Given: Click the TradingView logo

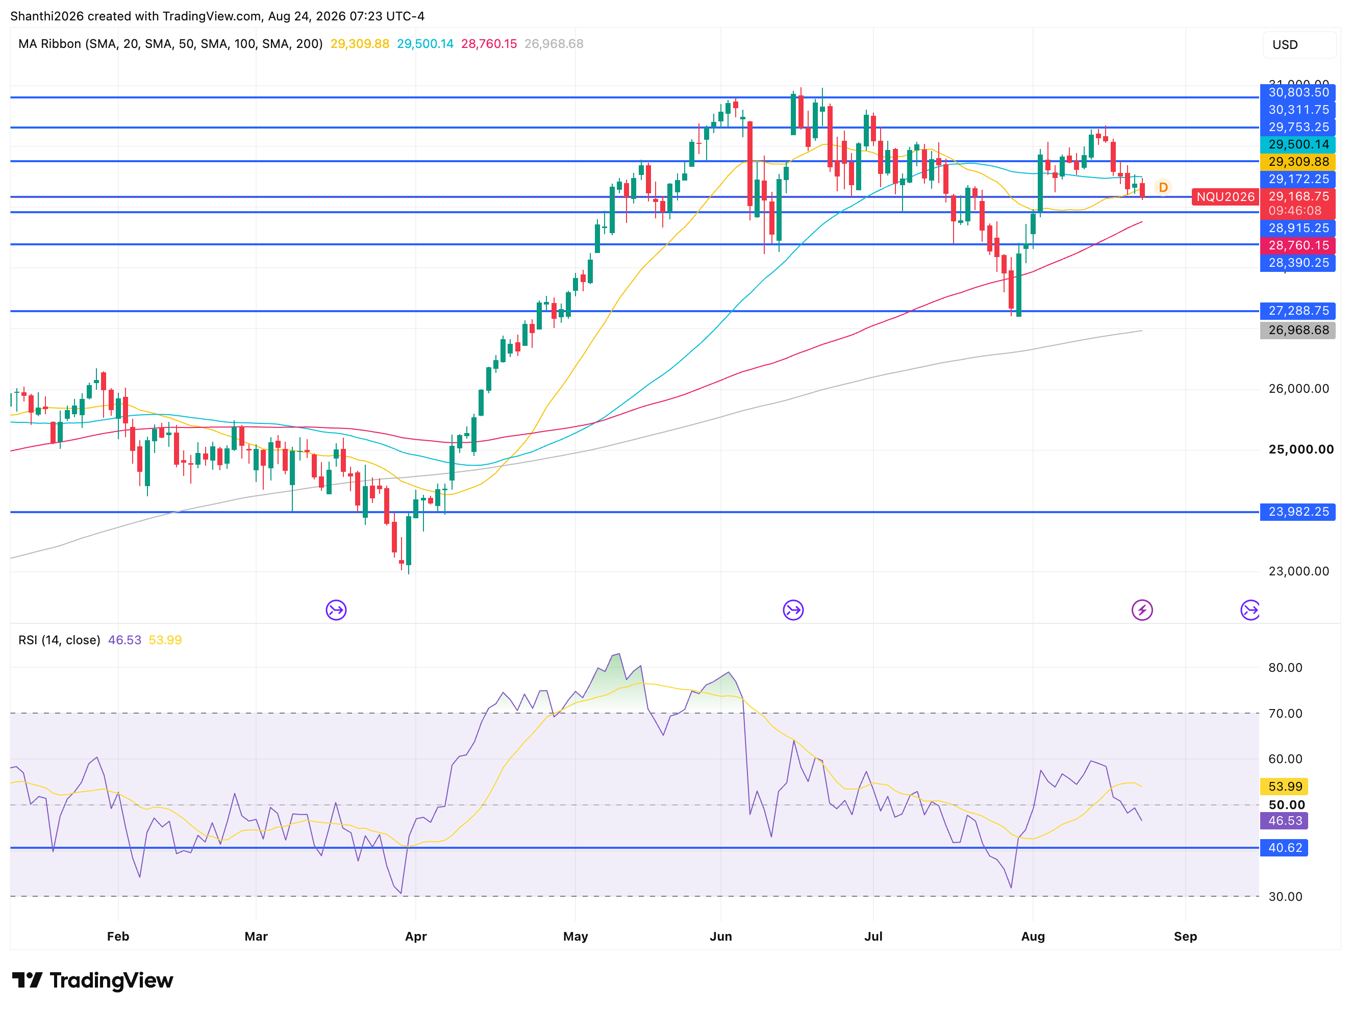Looking at the screenshot, I should pyautogui.click(x=93, y=980).
